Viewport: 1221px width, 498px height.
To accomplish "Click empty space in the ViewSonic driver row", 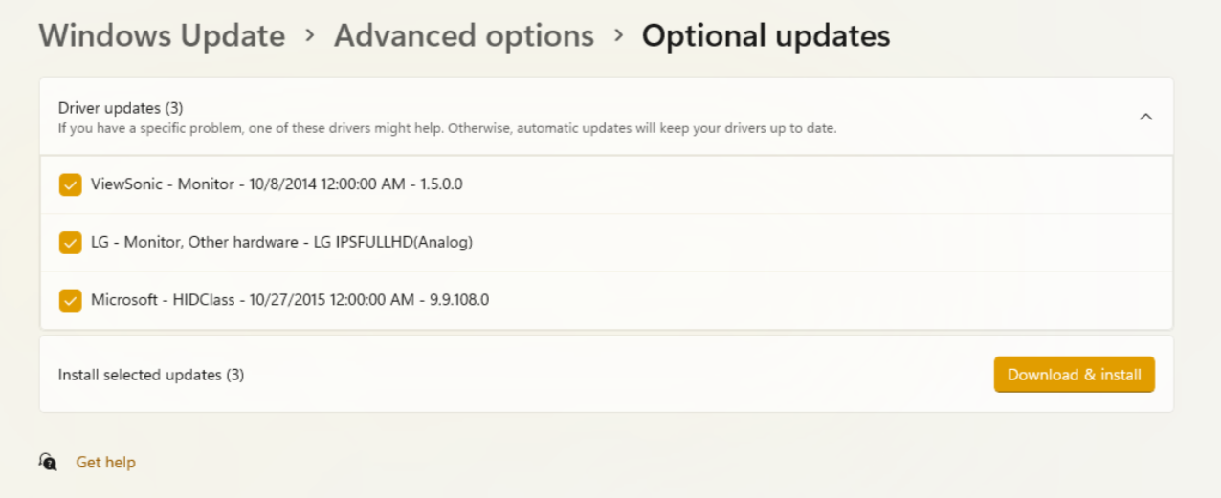I will (813, 184).
